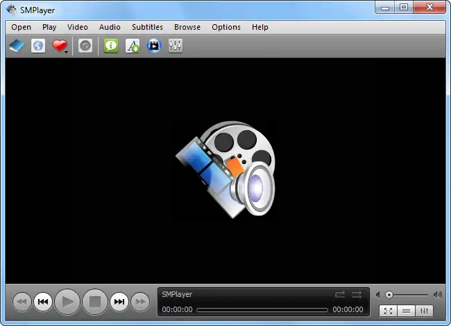Take a screenshot with the camera lens icon
Viewport: 451px width, 326px height.
85,46
